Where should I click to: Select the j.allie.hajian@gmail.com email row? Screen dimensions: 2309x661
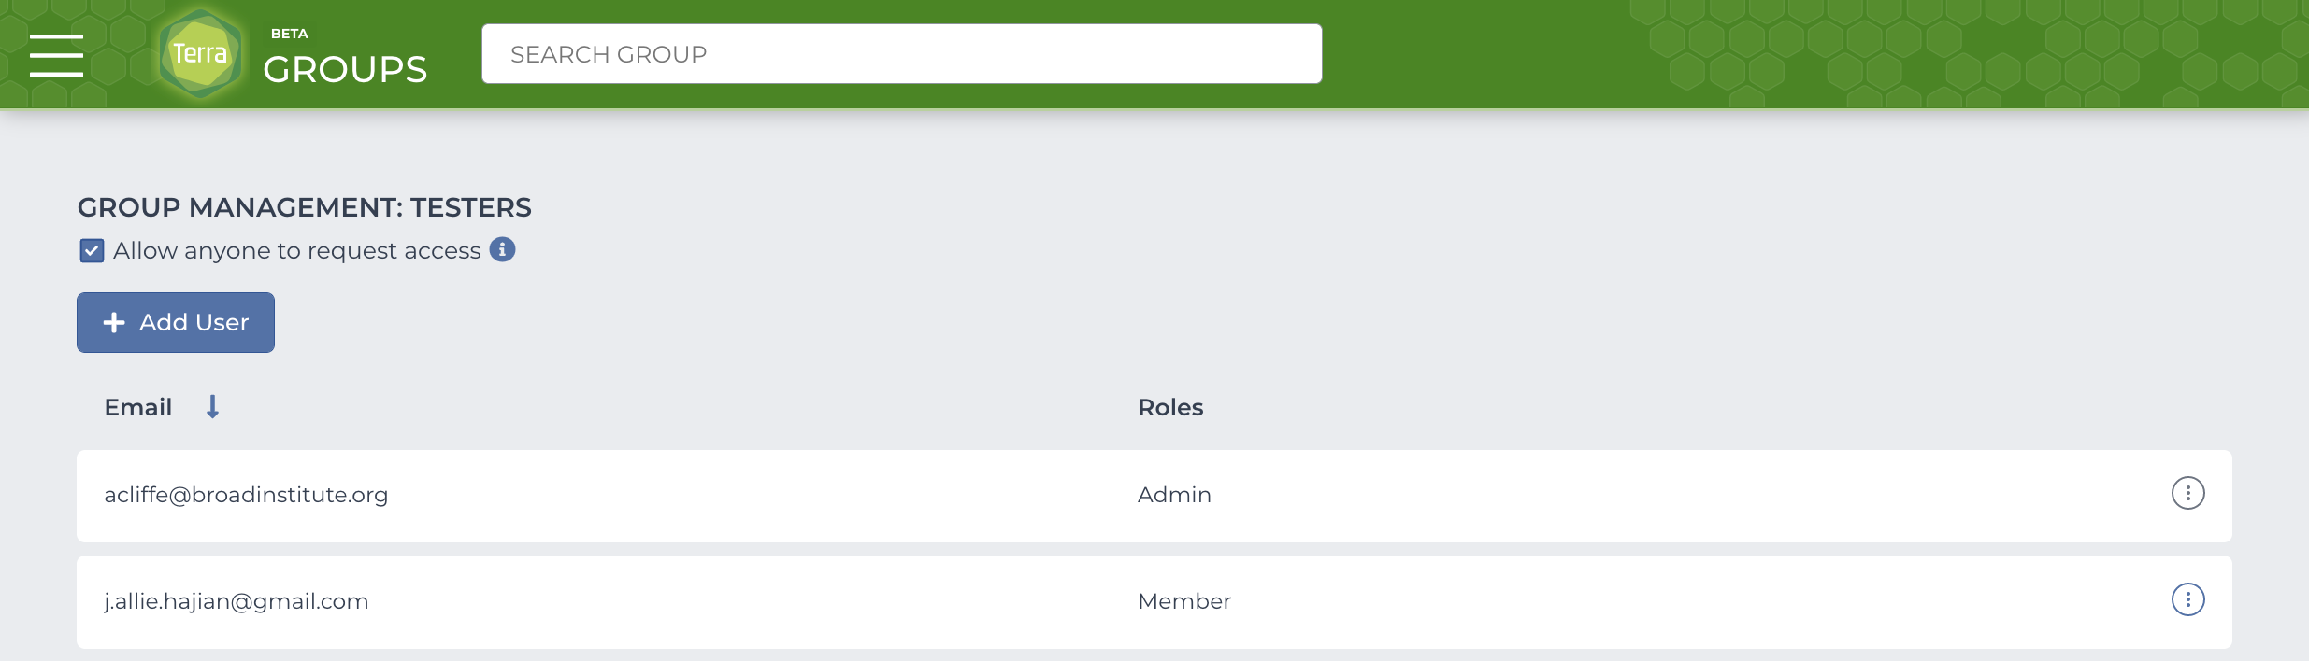point(1154,602)
